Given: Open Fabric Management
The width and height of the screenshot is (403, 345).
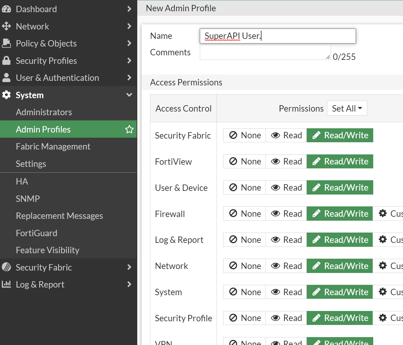Looking at the screenshot, I should pos(53,146).
